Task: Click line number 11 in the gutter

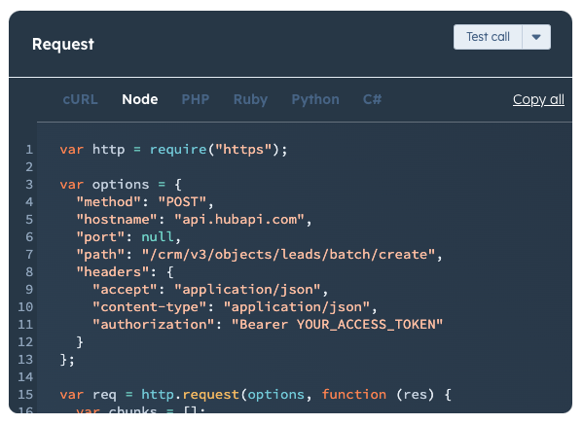Action: pyautogui.click(x=25, y=325)
